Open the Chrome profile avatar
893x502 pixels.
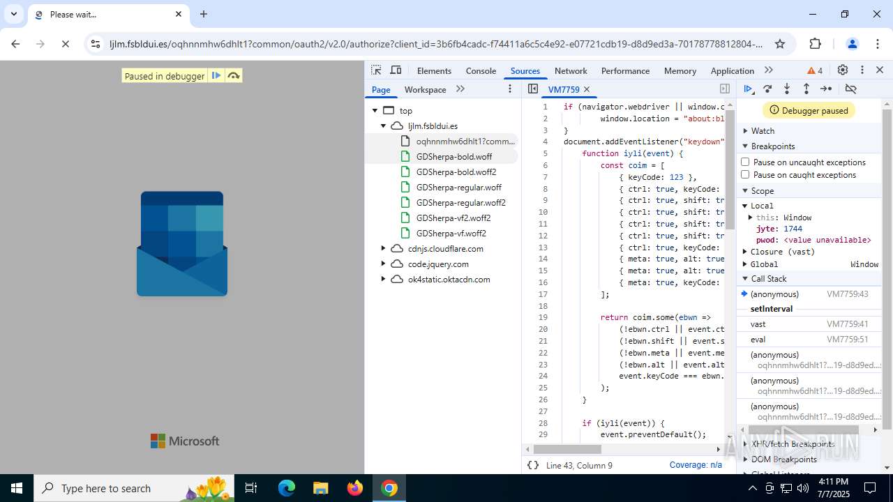[852, 44]
